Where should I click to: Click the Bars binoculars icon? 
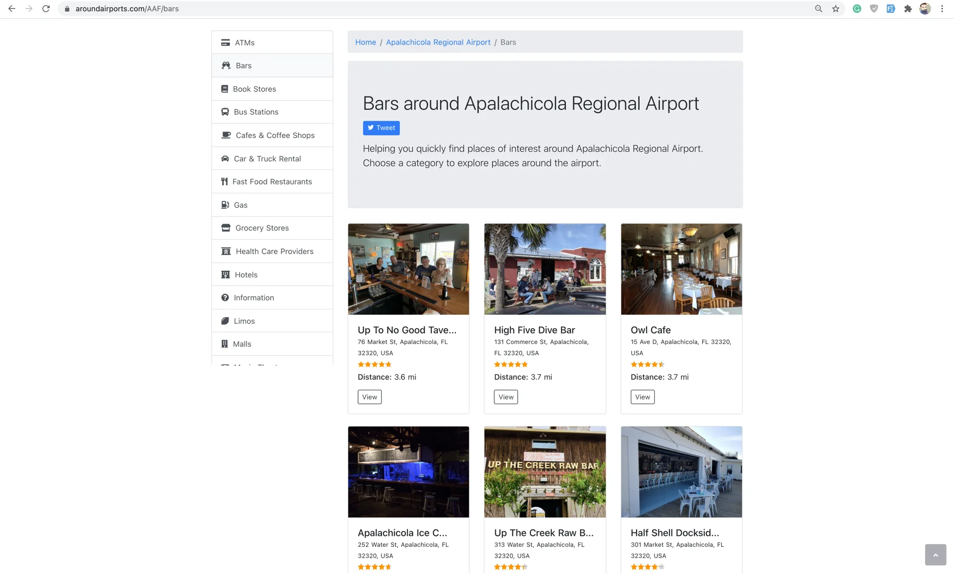coord(226,66)
